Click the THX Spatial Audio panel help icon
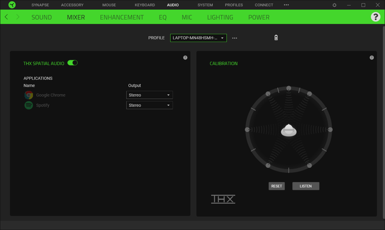The image size is (385, 230). (185, 57)
